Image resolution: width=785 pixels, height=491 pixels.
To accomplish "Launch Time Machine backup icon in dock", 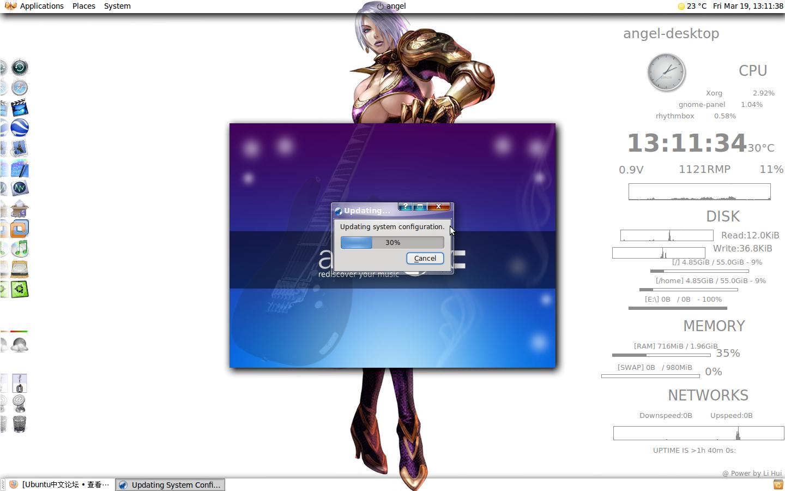I will coord(19,68).
